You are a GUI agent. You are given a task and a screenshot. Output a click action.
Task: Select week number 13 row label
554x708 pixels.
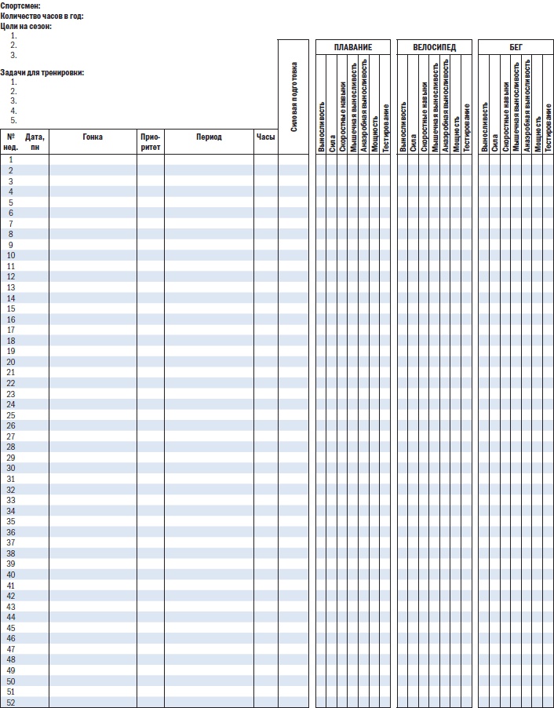[11, 287]
